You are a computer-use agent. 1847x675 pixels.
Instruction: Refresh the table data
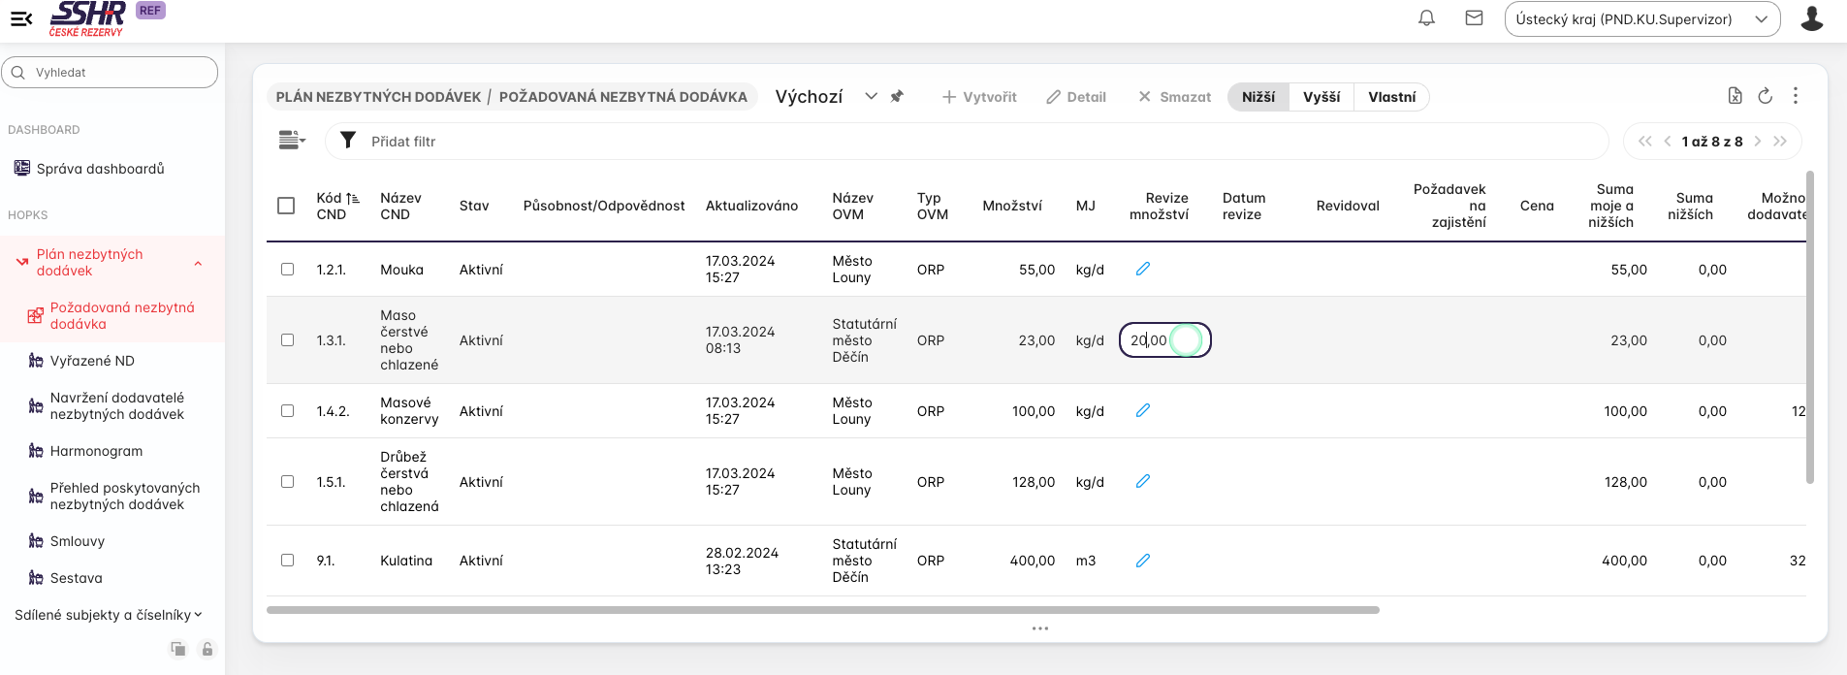1765,96
